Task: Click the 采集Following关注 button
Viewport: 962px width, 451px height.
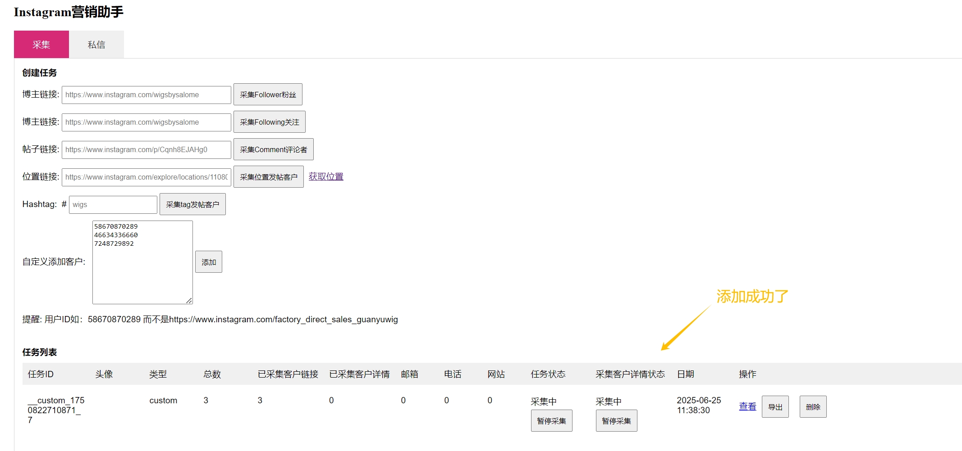Action: [x=270, y=122]
